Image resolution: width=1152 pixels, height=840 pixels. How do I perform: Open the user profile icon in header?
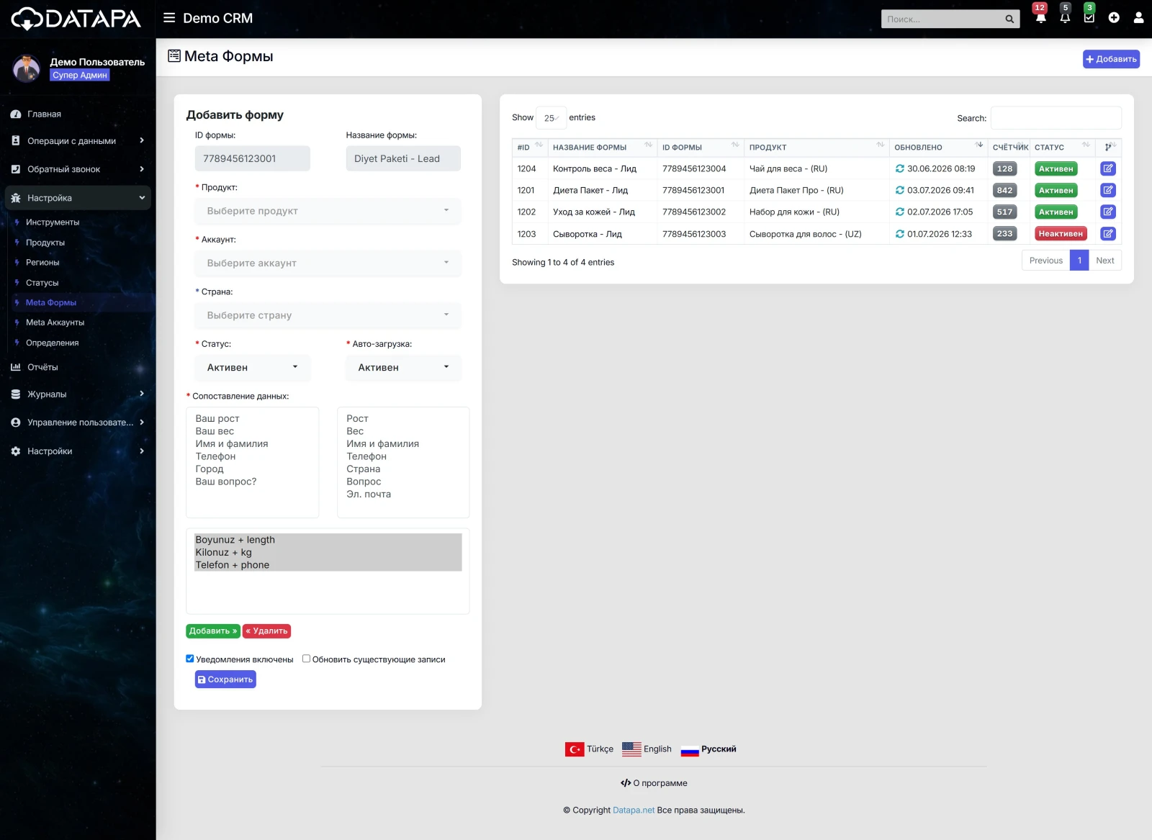click(1138, 18)
